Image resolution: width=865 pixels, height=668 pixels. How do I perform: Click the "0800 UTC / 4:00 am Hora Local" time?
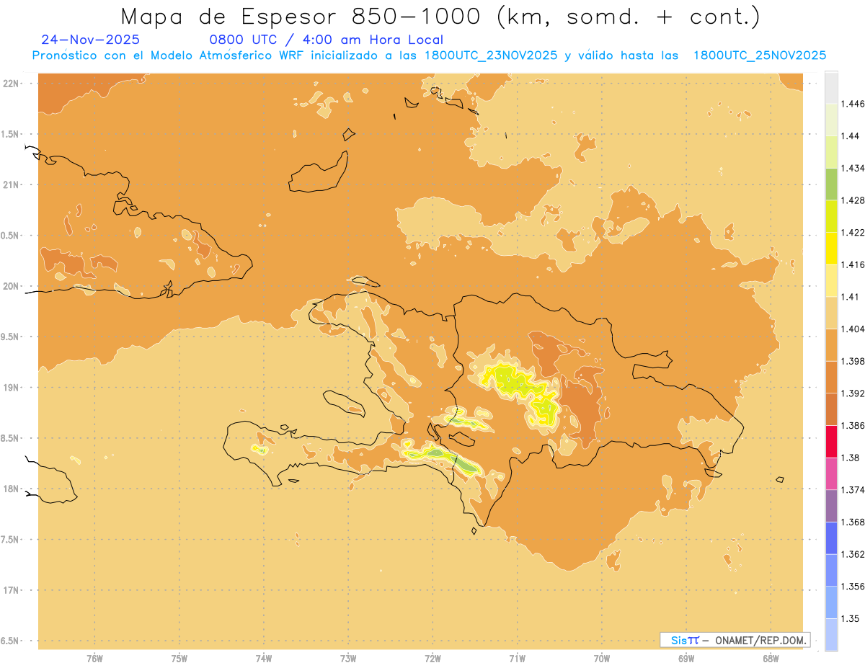pos(326,40)
